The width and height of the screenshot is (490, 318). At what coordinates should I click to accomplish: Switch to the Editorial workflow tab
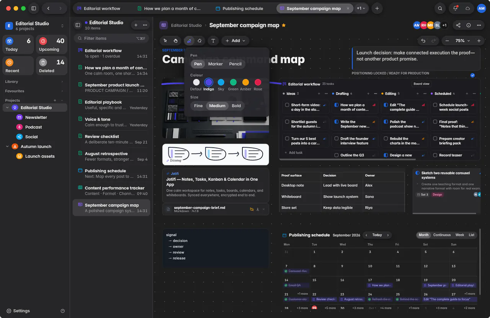98,8
